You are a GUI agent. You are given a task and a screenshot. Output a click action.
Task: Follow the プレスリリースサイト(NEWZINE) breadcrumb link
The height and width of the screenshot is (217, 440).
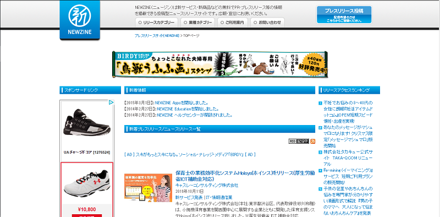pos(157,36)
